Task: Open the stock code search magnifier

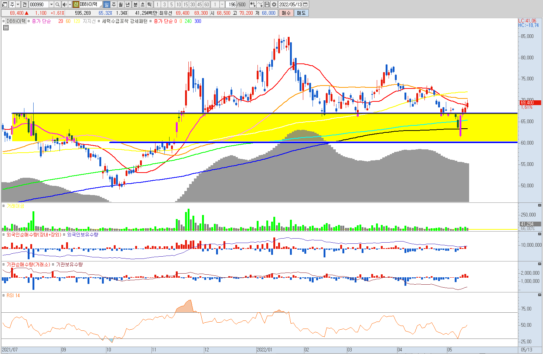Action: pos(57,4)
